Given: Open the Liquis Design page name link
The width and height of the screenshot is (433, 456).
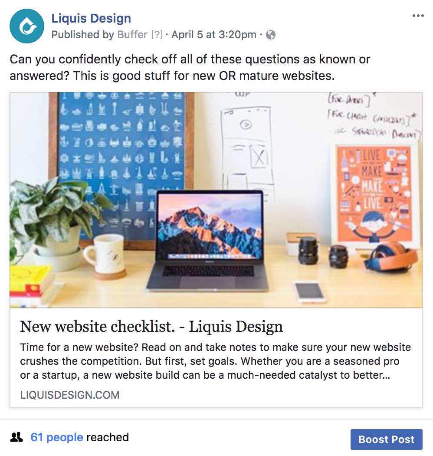Looking at the screenshot, I should tap(91, 18).
